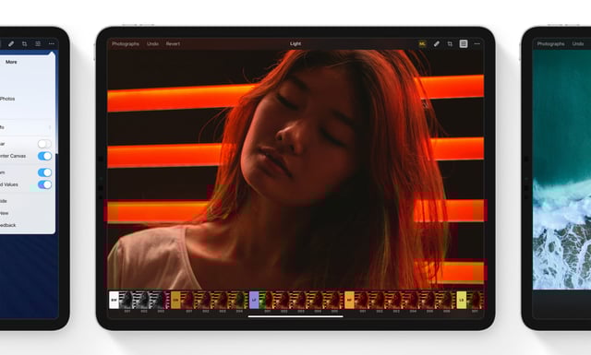This screenshot has width=591, height=355.
Task: Click Photographs on the right iPad
Action: coord(550,43)
